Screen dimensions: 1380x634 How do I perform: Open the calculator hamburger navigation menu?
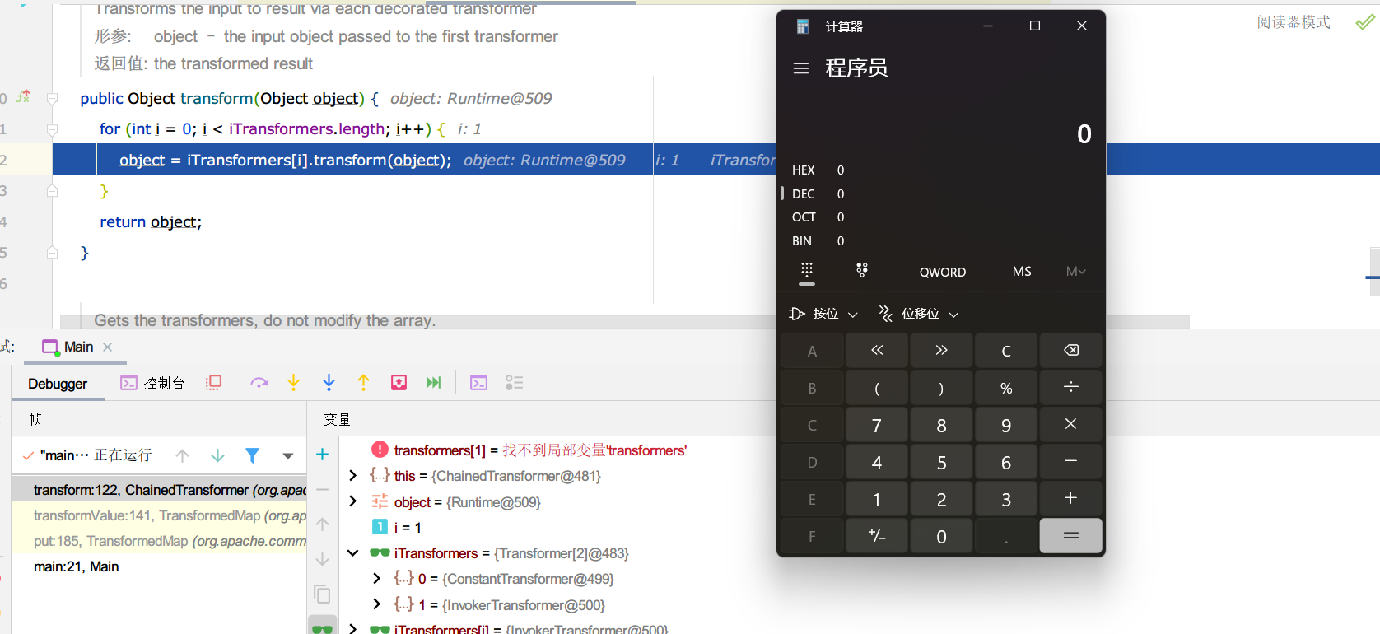[x=801, y=68]
